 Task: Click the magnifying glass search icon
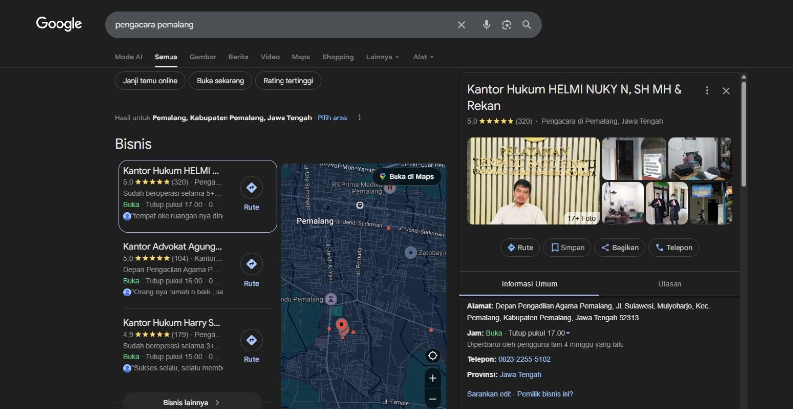[x=527, y=25]
